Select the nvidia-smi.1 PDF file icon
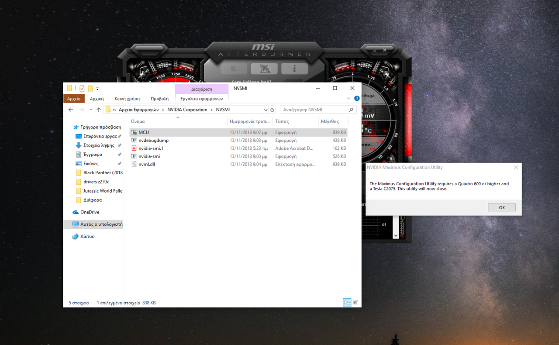The height and width of the screenshot is (345, 559). click(135, 148)
